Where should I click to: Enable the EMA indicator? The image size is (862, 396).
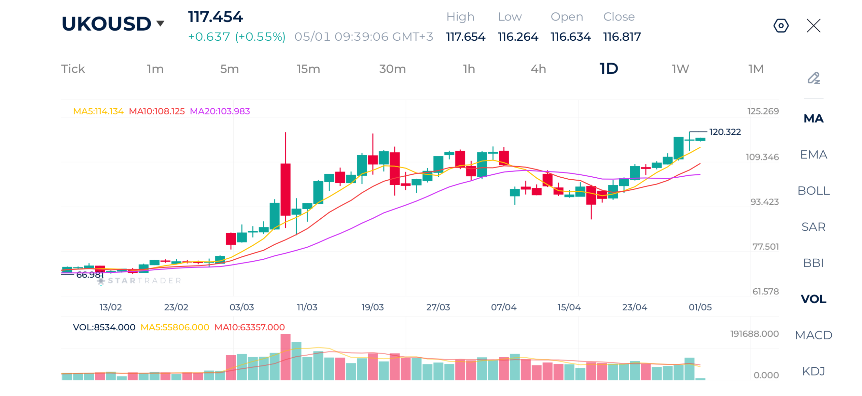813,154
